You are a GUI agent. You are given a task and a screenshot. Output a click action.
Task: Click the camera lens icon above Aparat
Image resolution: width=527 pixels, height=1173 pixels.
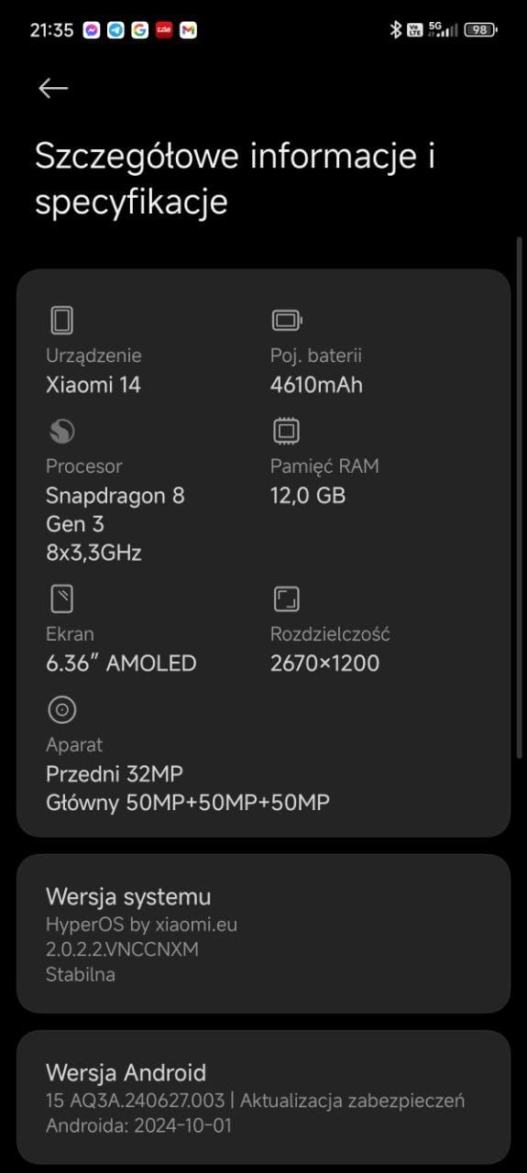pyautogui.click(x=61, y=709)
